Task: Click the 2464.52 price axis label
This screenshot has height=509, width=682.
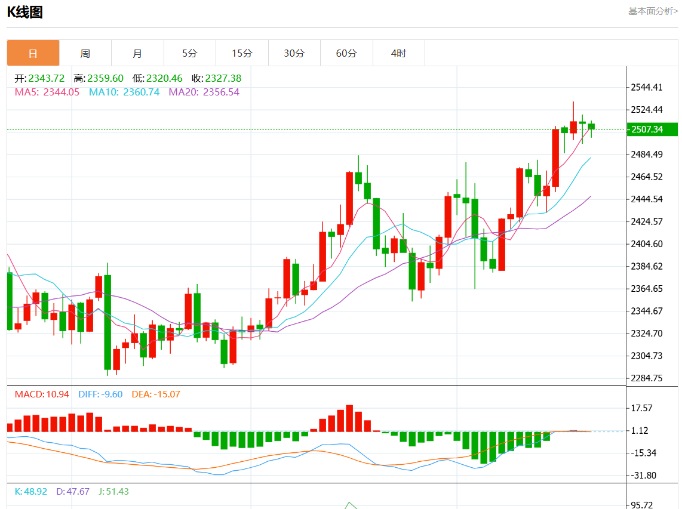Action: [647, 177]
